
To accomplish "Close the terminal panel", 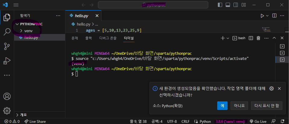I will tap(282, 38).
